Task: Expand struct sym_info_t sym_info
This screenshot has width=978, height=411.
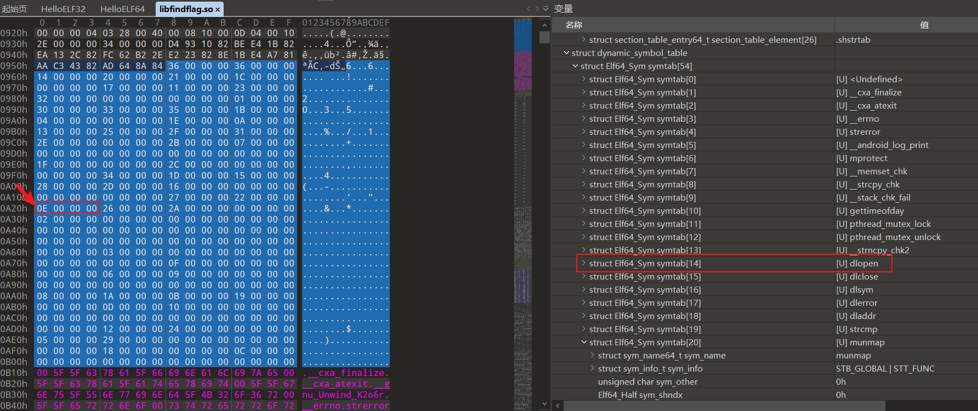Action: [593, 368]
